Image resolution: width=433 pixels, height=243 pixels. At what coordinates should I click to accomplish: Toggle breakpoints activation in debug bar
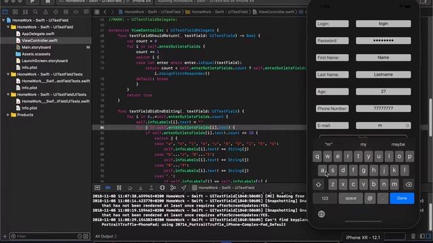(108, 188)
